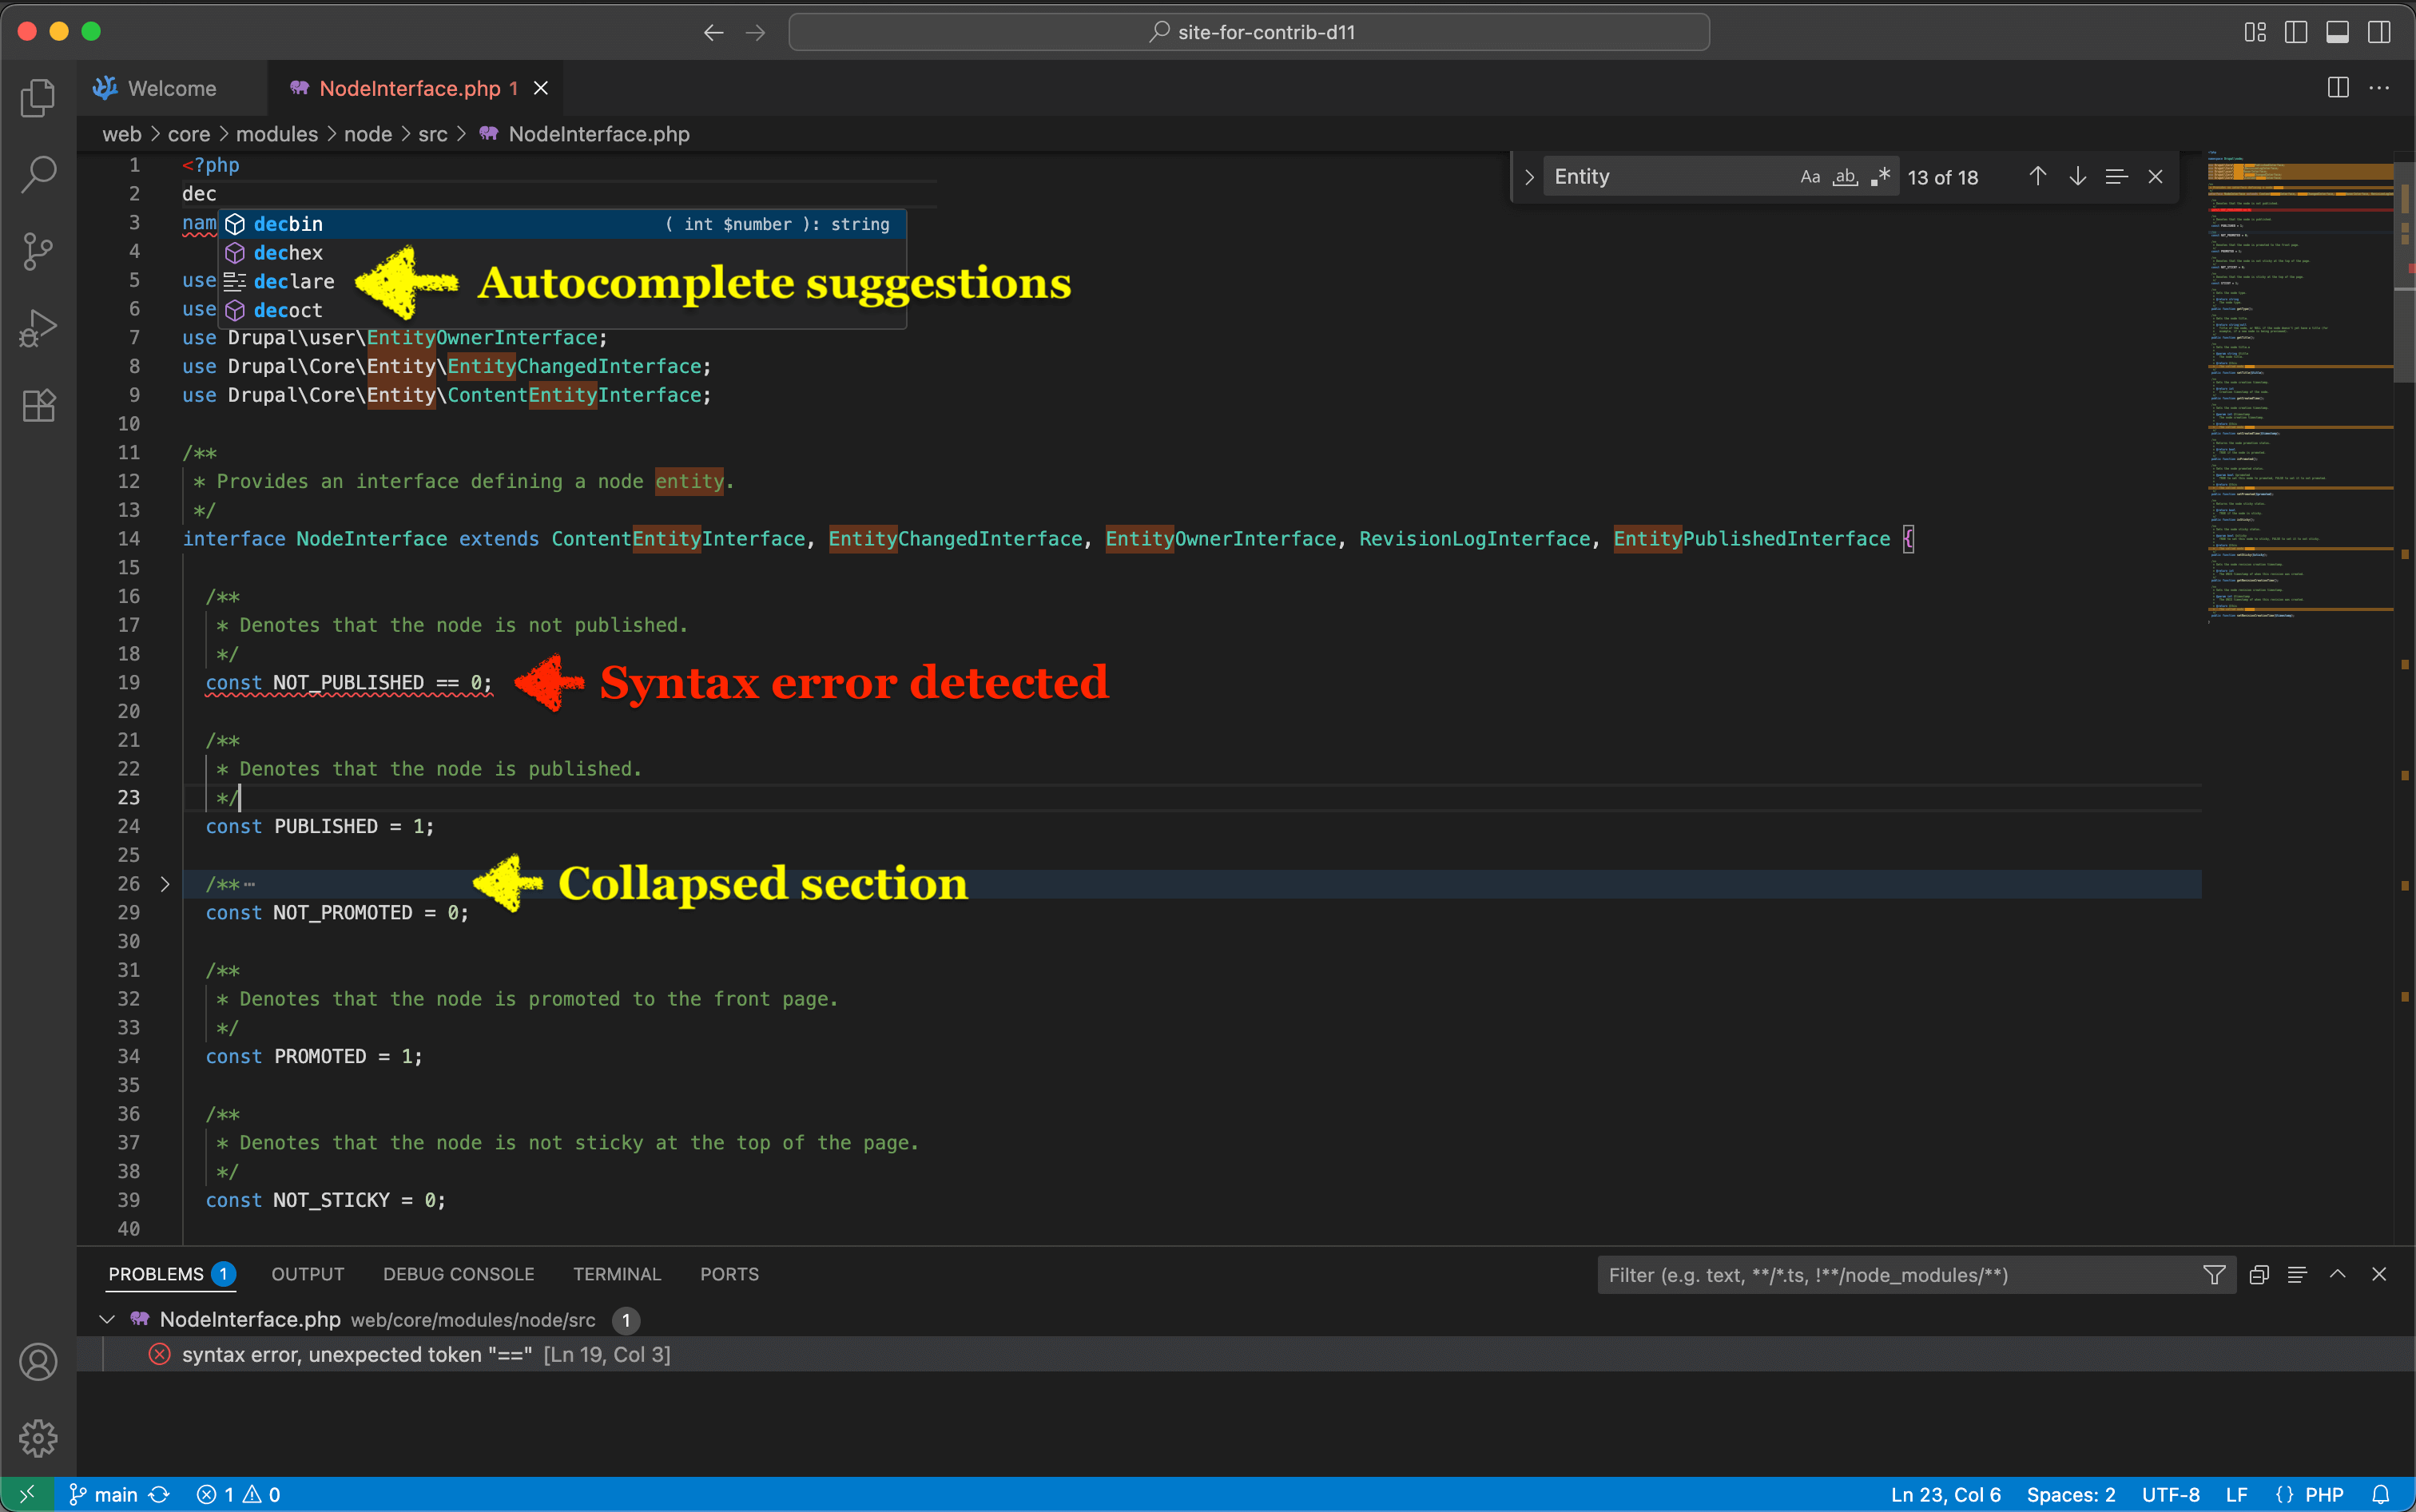Close the bottom panel
This screenshot has width=2416, height=1512.
coord(2380,1275)
